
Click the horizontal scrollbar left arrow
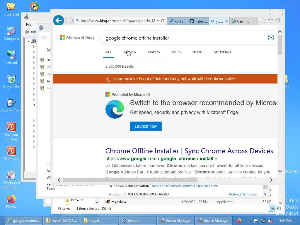[59, 180]
